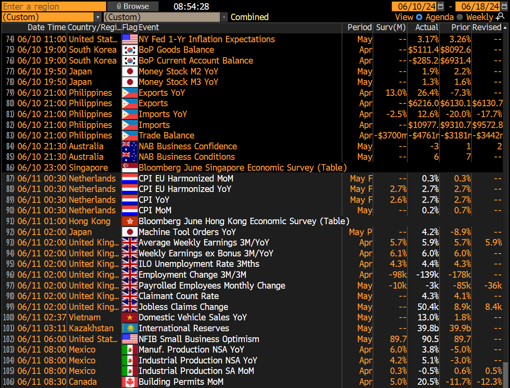The height and width of the screenshot is (388, 510).
Task: Click the Prior column header
Action: [460, 27]
